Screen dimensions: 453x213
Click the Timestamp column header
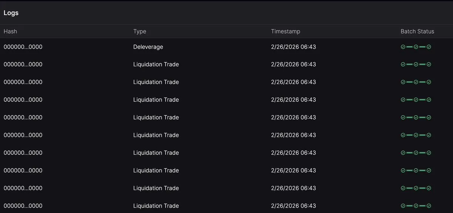(x=286, y=31)
